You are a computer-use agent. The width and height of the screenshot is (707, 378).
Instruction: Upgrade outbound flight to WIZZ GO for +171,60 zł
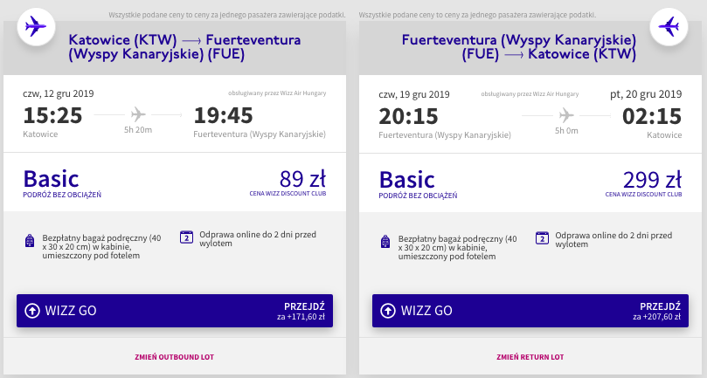(x=175, y=311)
